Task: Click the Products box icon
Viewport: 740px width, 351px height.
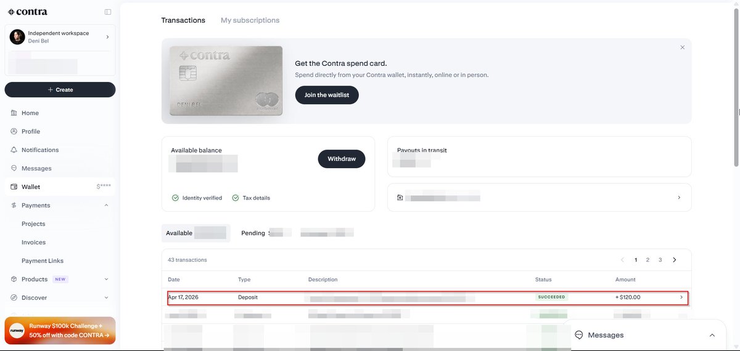Action: (14, 279)
